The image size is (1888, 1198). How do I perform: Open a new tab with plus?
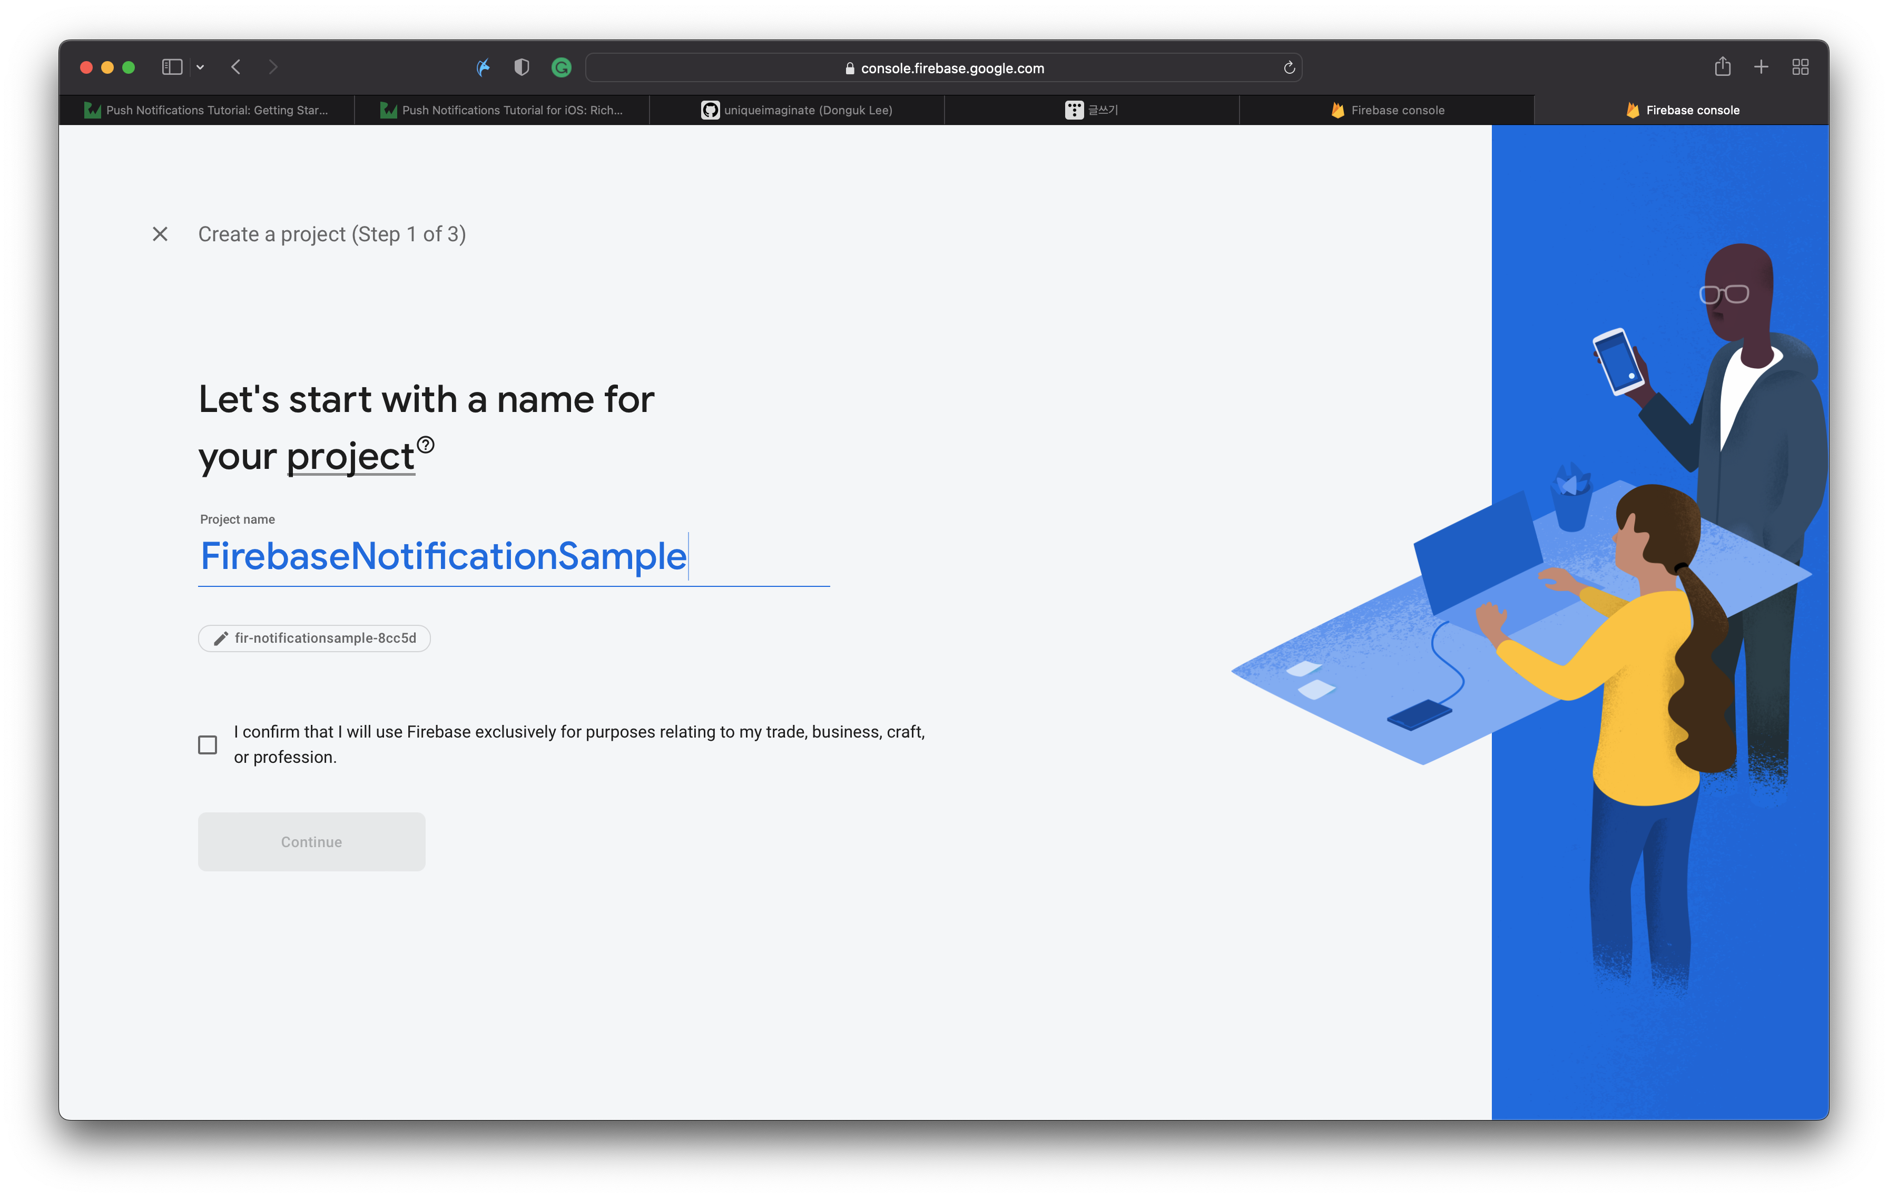click(1761, 67)
